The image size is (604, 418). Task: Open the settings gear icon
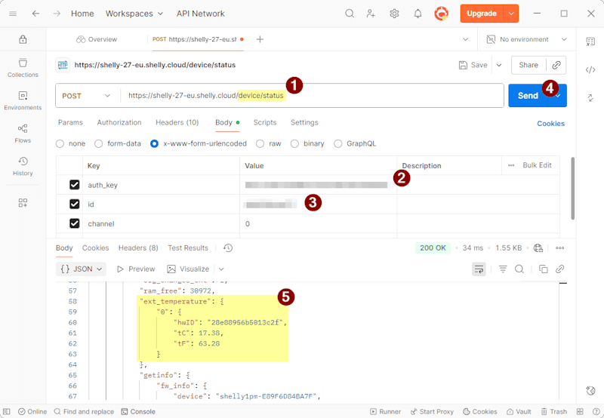click(x=394, y=14)
